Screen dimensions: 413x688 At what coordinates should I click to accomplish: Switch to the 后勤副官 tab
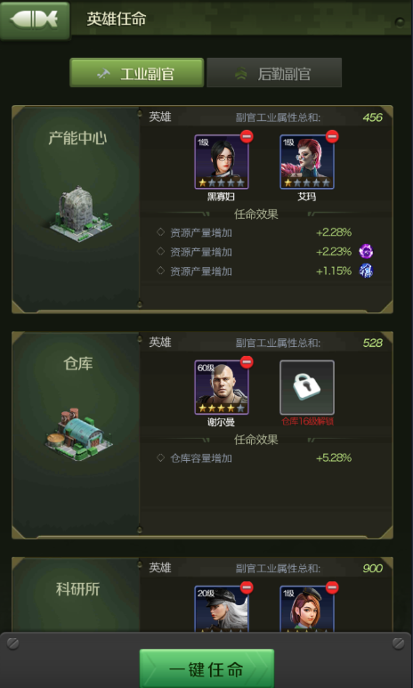(274, 73)
